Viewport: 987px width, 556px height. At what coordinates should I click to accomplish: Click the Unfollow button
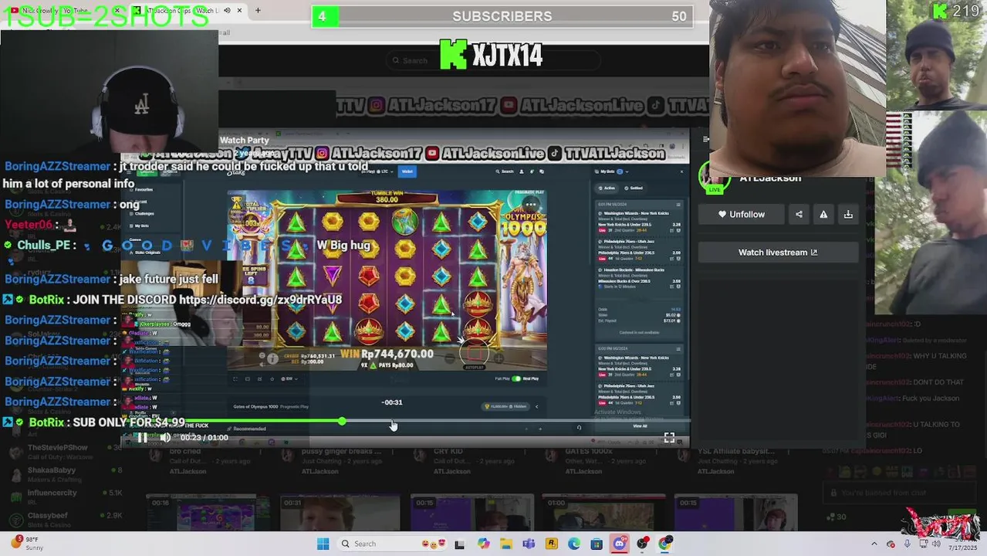[x=742, y=215]
